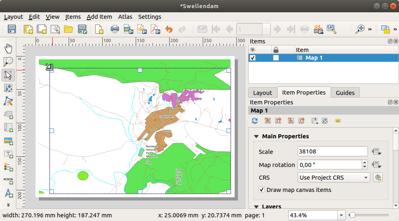Click the Undo arrow icon
The image size is (399, 221).
click(x=168, y=29)
